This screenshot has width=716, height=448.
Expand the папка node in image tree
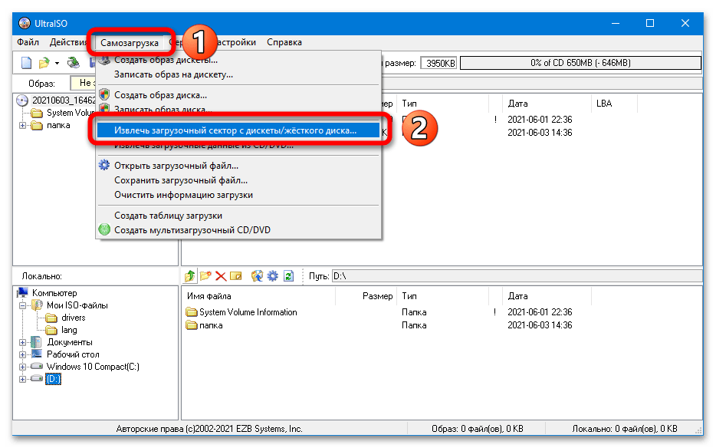(x=22, y=125)
